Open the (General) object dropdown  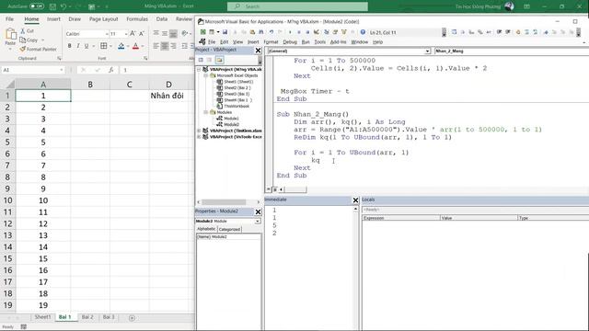427,51
